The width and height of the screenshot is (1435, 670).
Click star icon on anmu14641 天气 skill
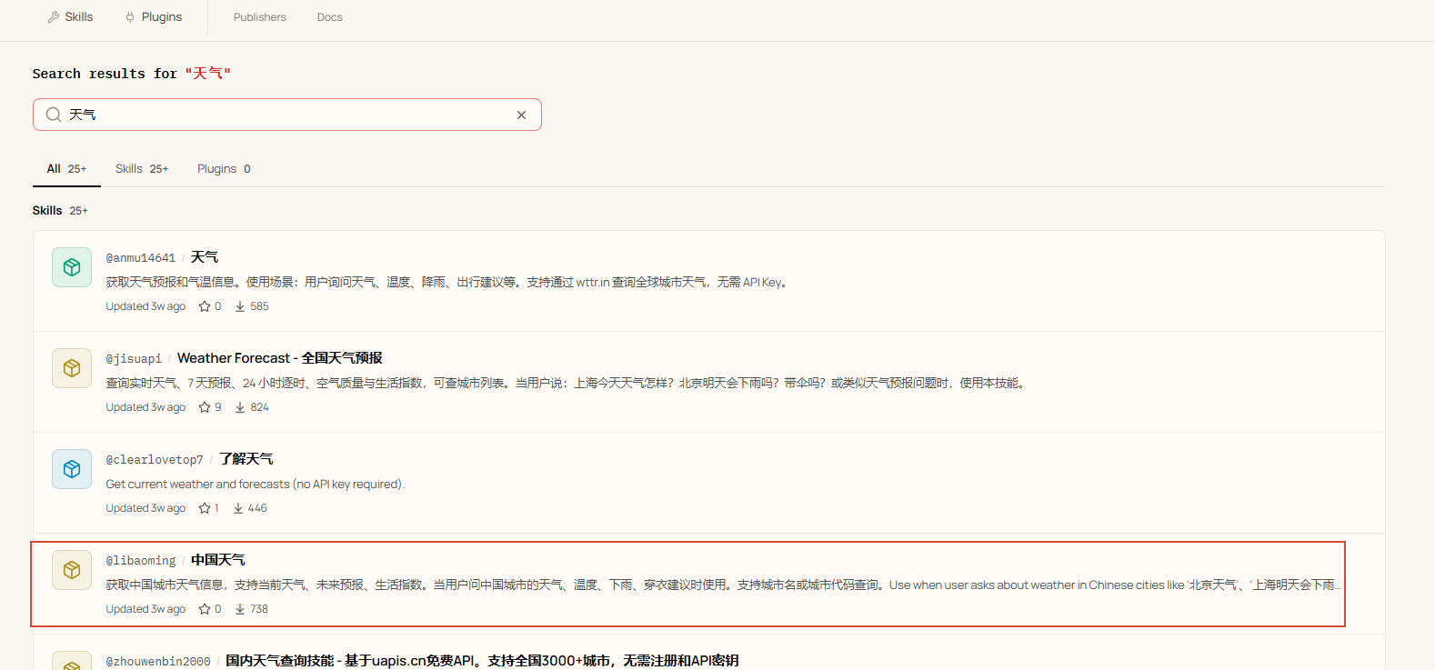[205, 306]
